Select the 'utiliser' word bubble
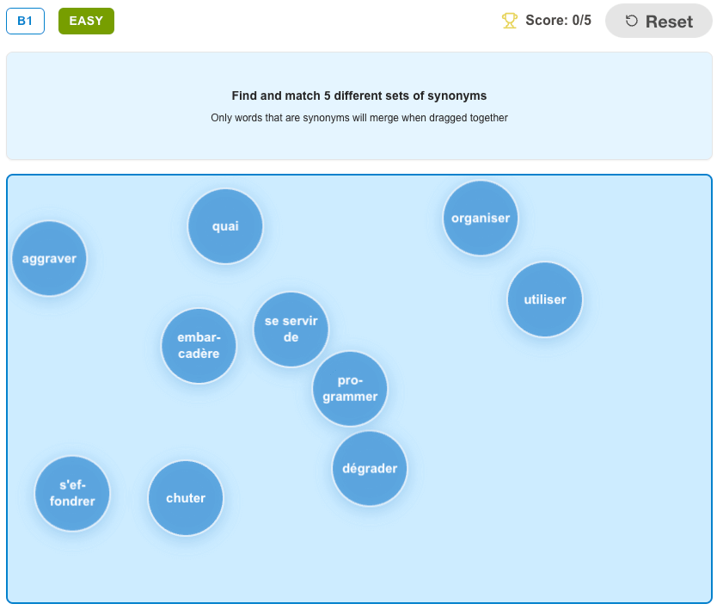 544,299
